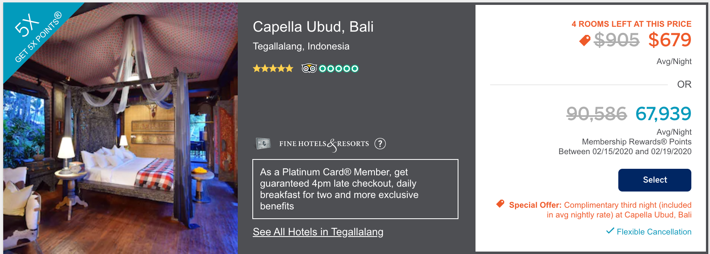
Task: Open the Capella Ubud, Bali hotel title
Action: [313, 27]
